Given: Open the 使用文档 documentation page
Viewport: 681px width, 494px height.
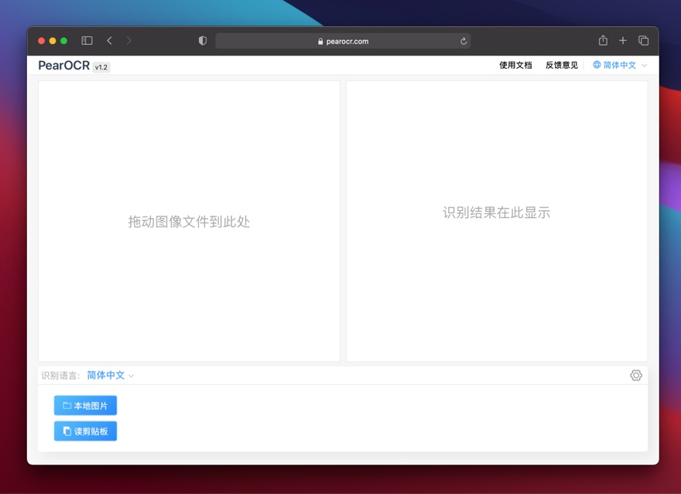Looking at the screenshot, I should coord(515,65).
